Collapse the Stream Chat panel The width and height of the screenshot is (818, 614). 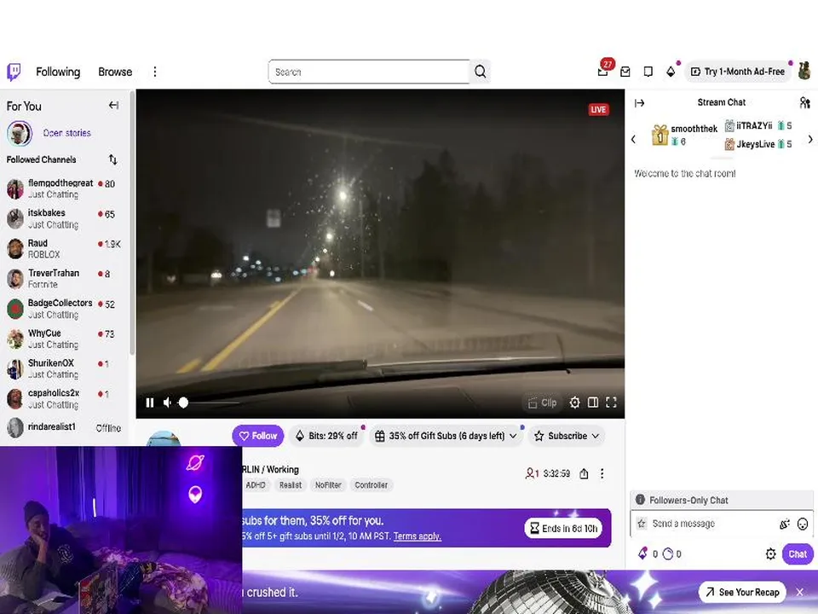[x=640, y=103]
